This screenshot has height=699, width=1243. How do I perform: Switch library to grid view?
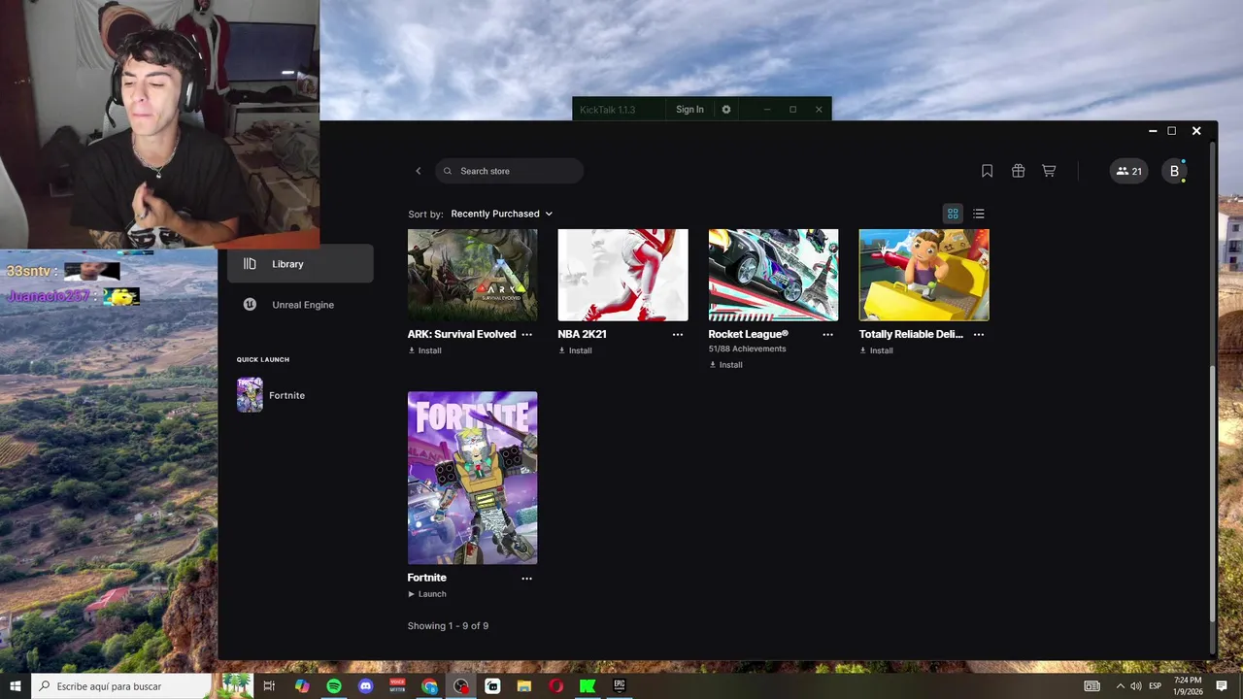click(953, 214)
